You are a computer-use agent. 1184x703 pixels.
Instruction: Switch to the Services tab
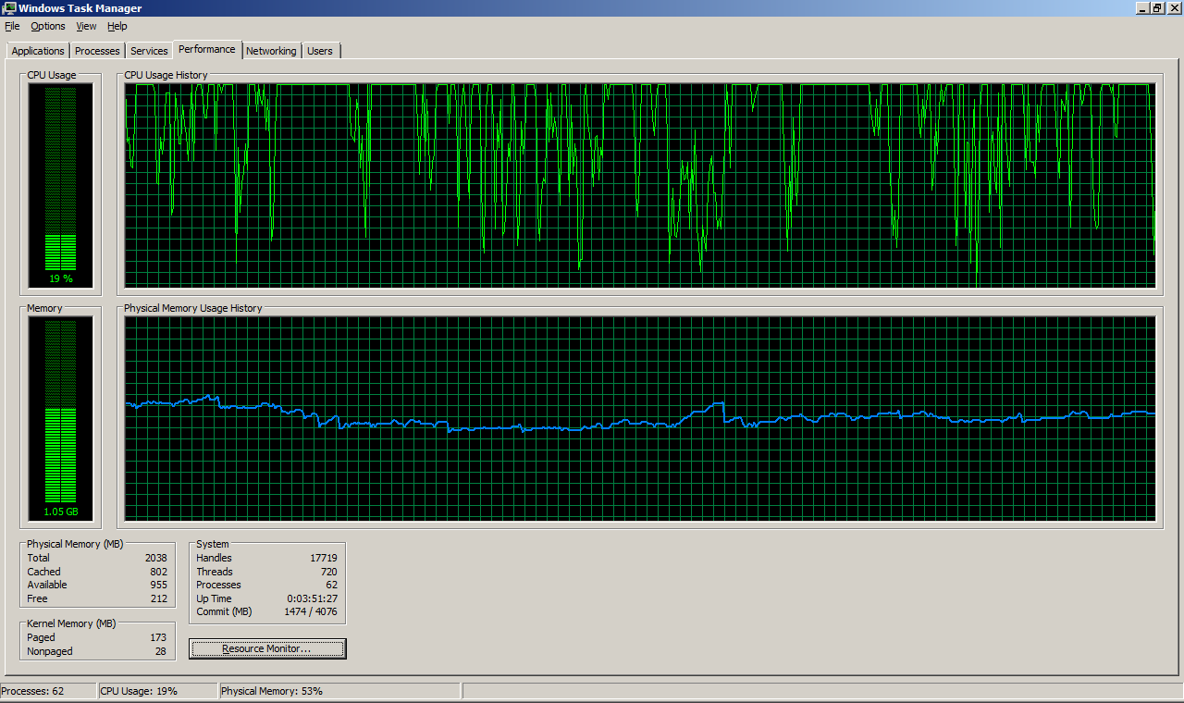tap(149, 51)
